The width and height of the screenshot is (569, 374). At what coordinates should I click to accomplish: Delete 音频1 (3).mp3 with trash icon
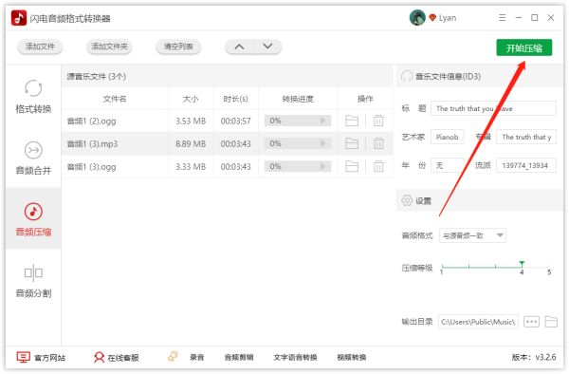point(378,143)
